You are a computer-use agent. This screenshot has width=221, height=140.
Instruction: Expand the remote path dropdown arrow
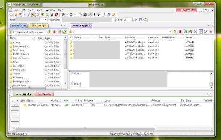coord(171,32)
